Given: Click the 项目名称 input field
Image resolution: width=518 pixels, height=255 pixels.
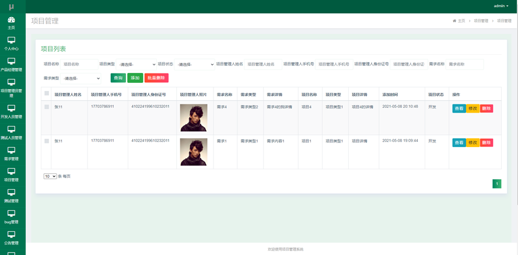Looking at the screenshot, I should pyautogui.click(x=79, y=65).
